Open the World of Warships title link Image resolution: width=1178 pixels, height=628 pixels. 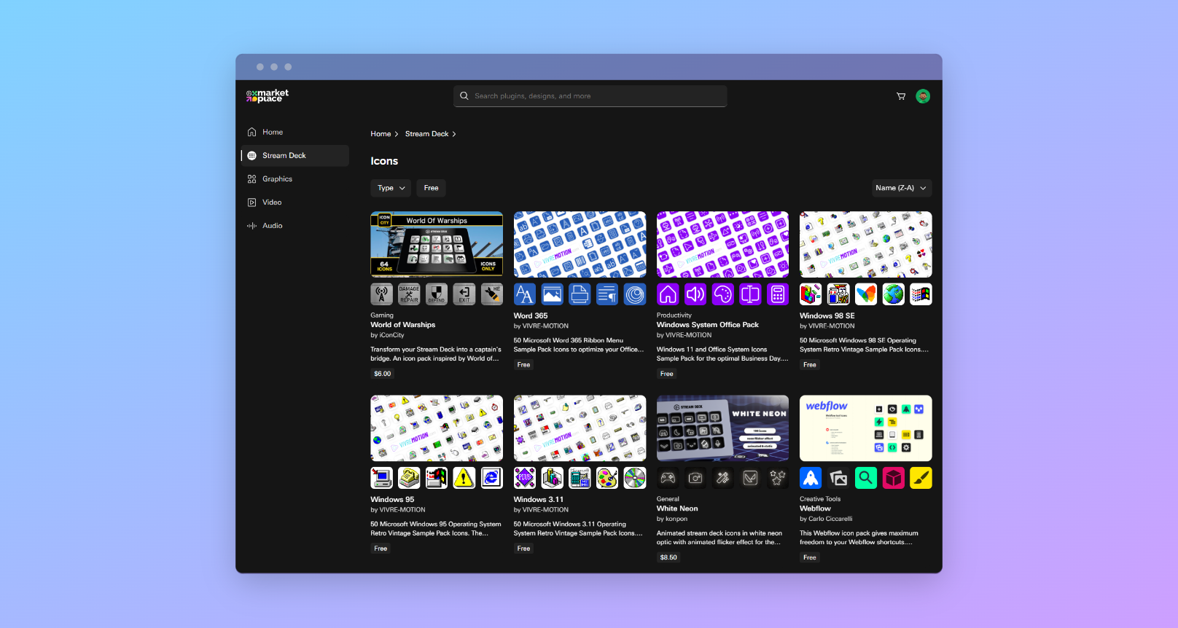pos(402,325)
